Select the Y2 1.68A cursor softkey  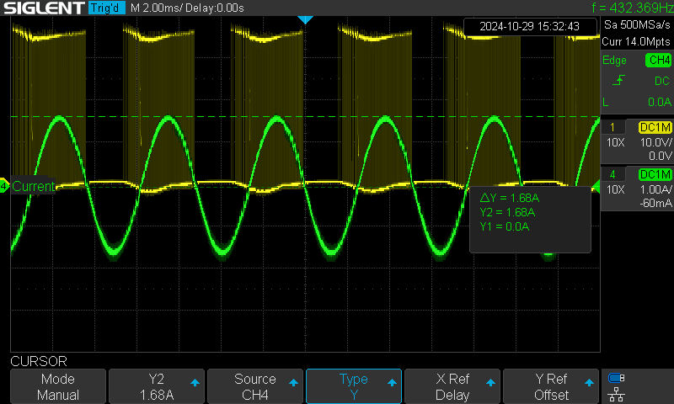pyautogui.click(x=157, y=386)
